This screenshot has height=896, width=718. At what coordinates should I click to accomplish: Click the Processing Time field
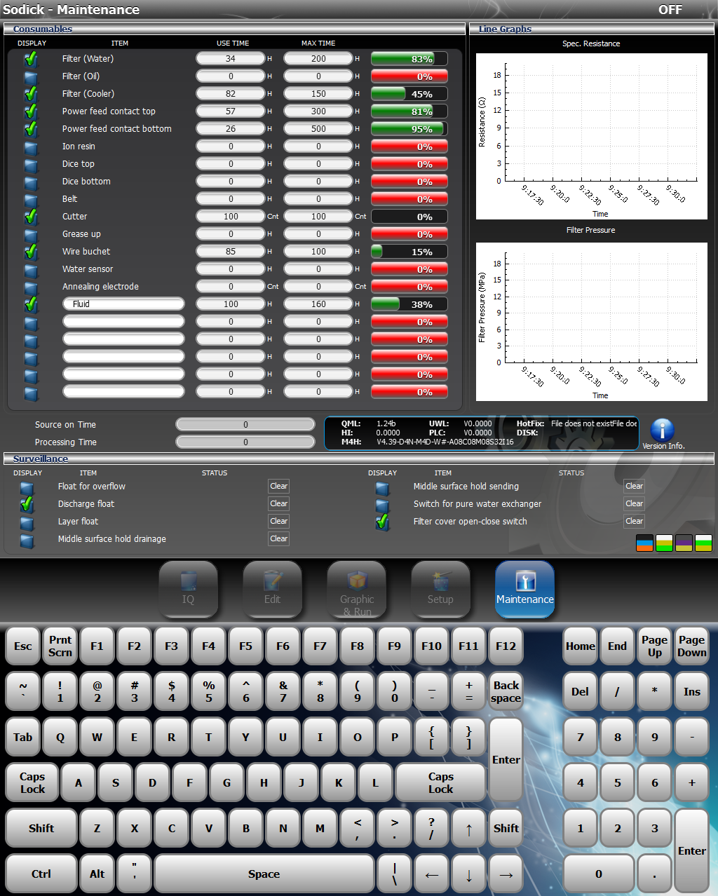coord(245,442)
